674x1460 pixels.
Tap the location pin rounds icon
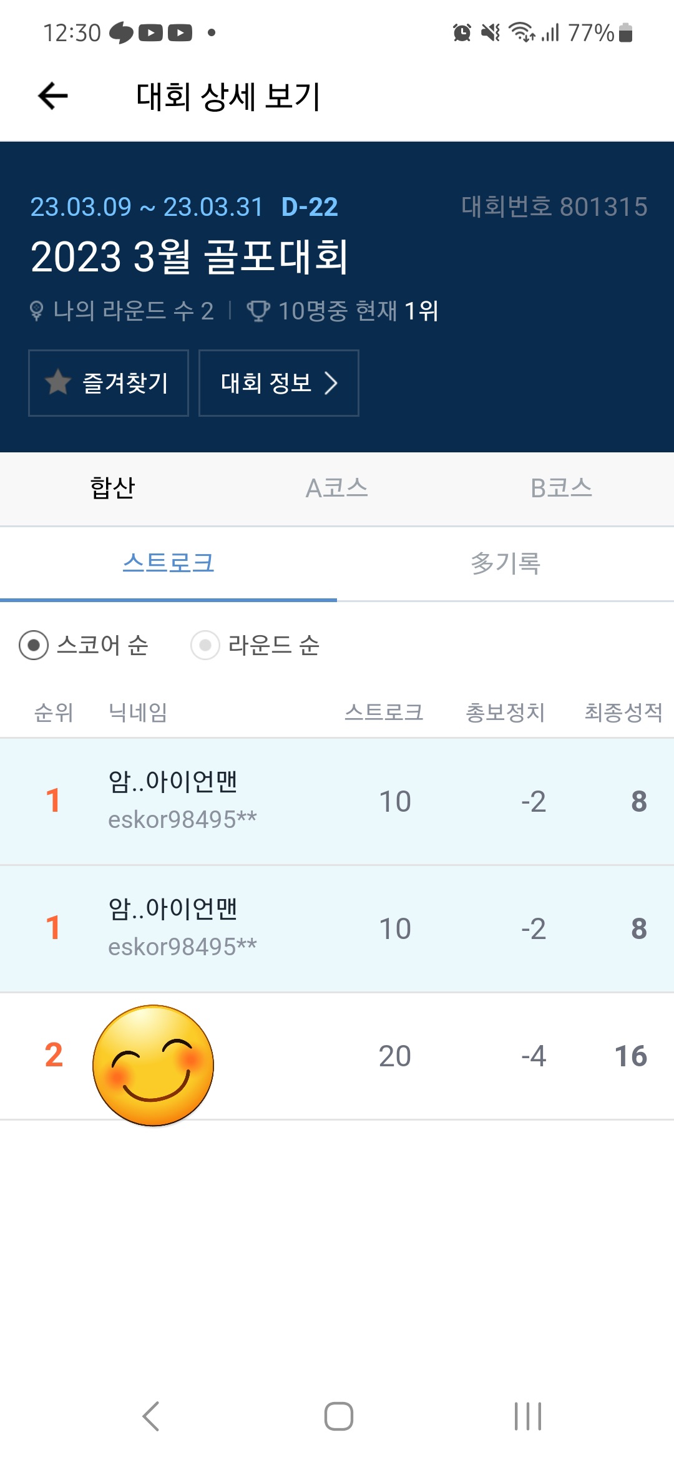(37, 311)
